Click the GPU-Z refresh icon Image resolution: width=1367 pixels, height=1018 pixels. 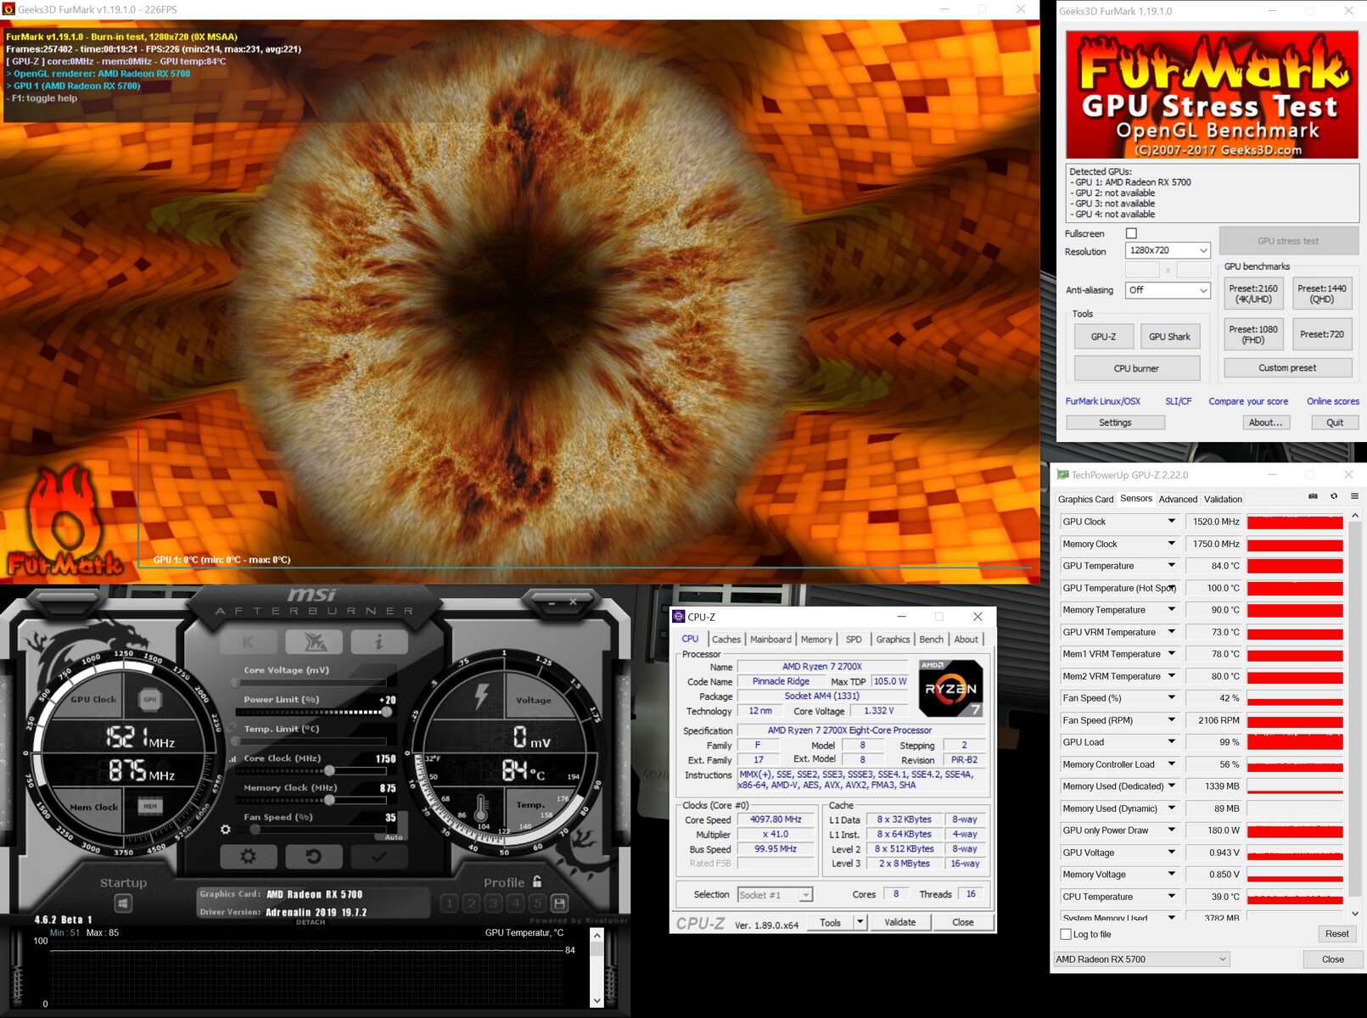[x=1334, y=496]
